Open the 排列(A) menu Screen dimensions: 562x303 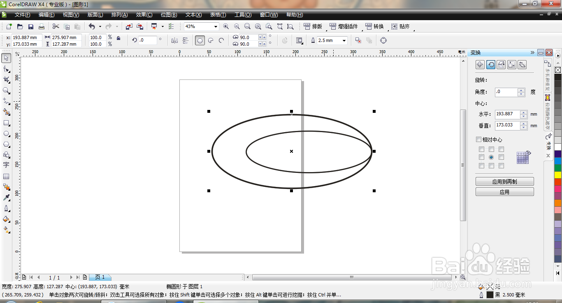click(119, 15)
